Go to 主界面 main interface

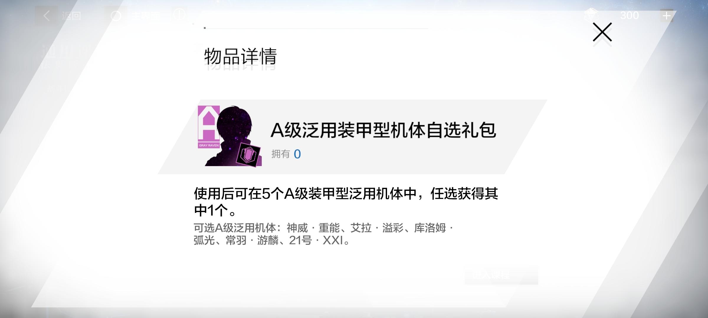pos(145,16)
